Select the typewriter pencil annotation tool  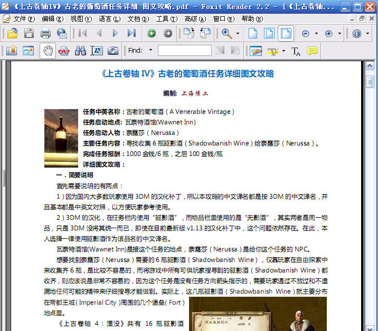[256, 51]
